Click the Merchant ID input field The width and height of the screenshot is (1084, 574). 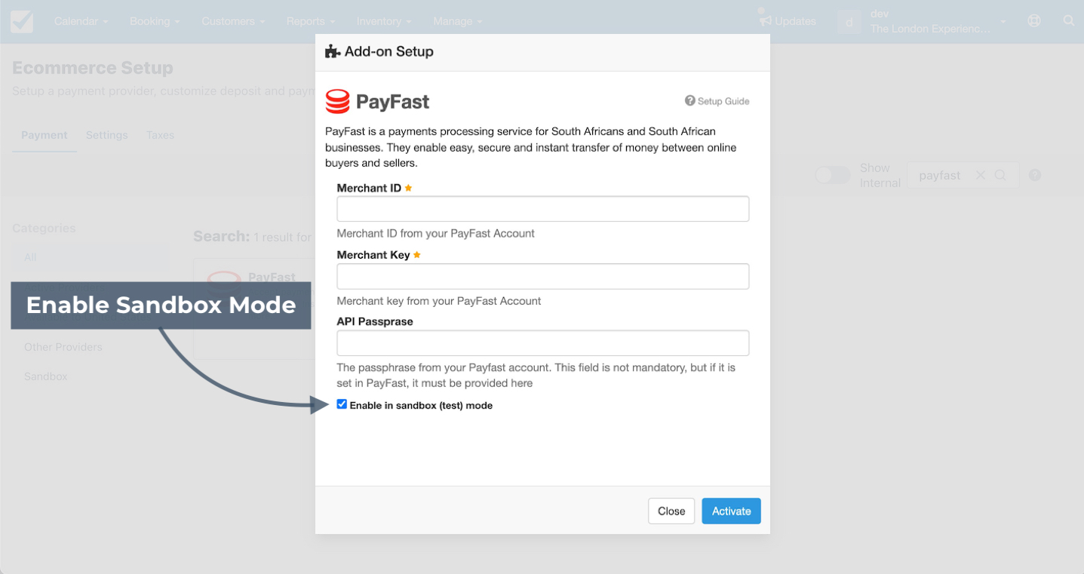[x=543, y=209]
